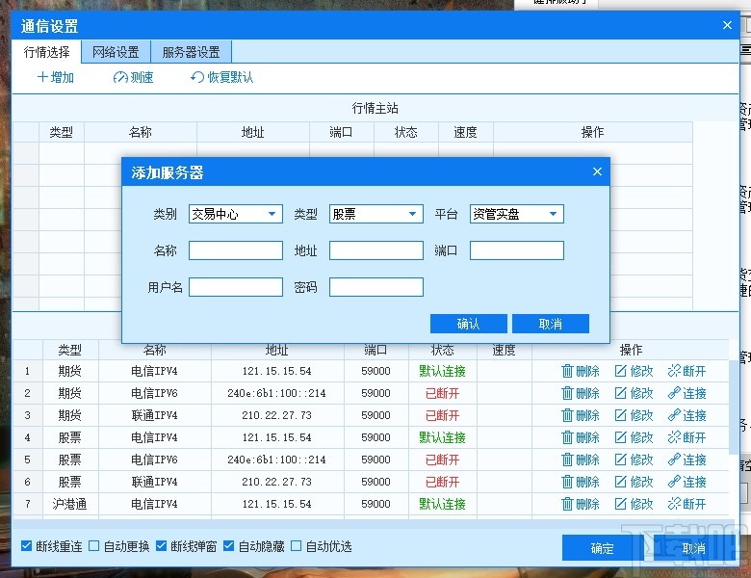
Task: Focus the 名称 input field
Action: pyautogui.click(x=236, y=250)
